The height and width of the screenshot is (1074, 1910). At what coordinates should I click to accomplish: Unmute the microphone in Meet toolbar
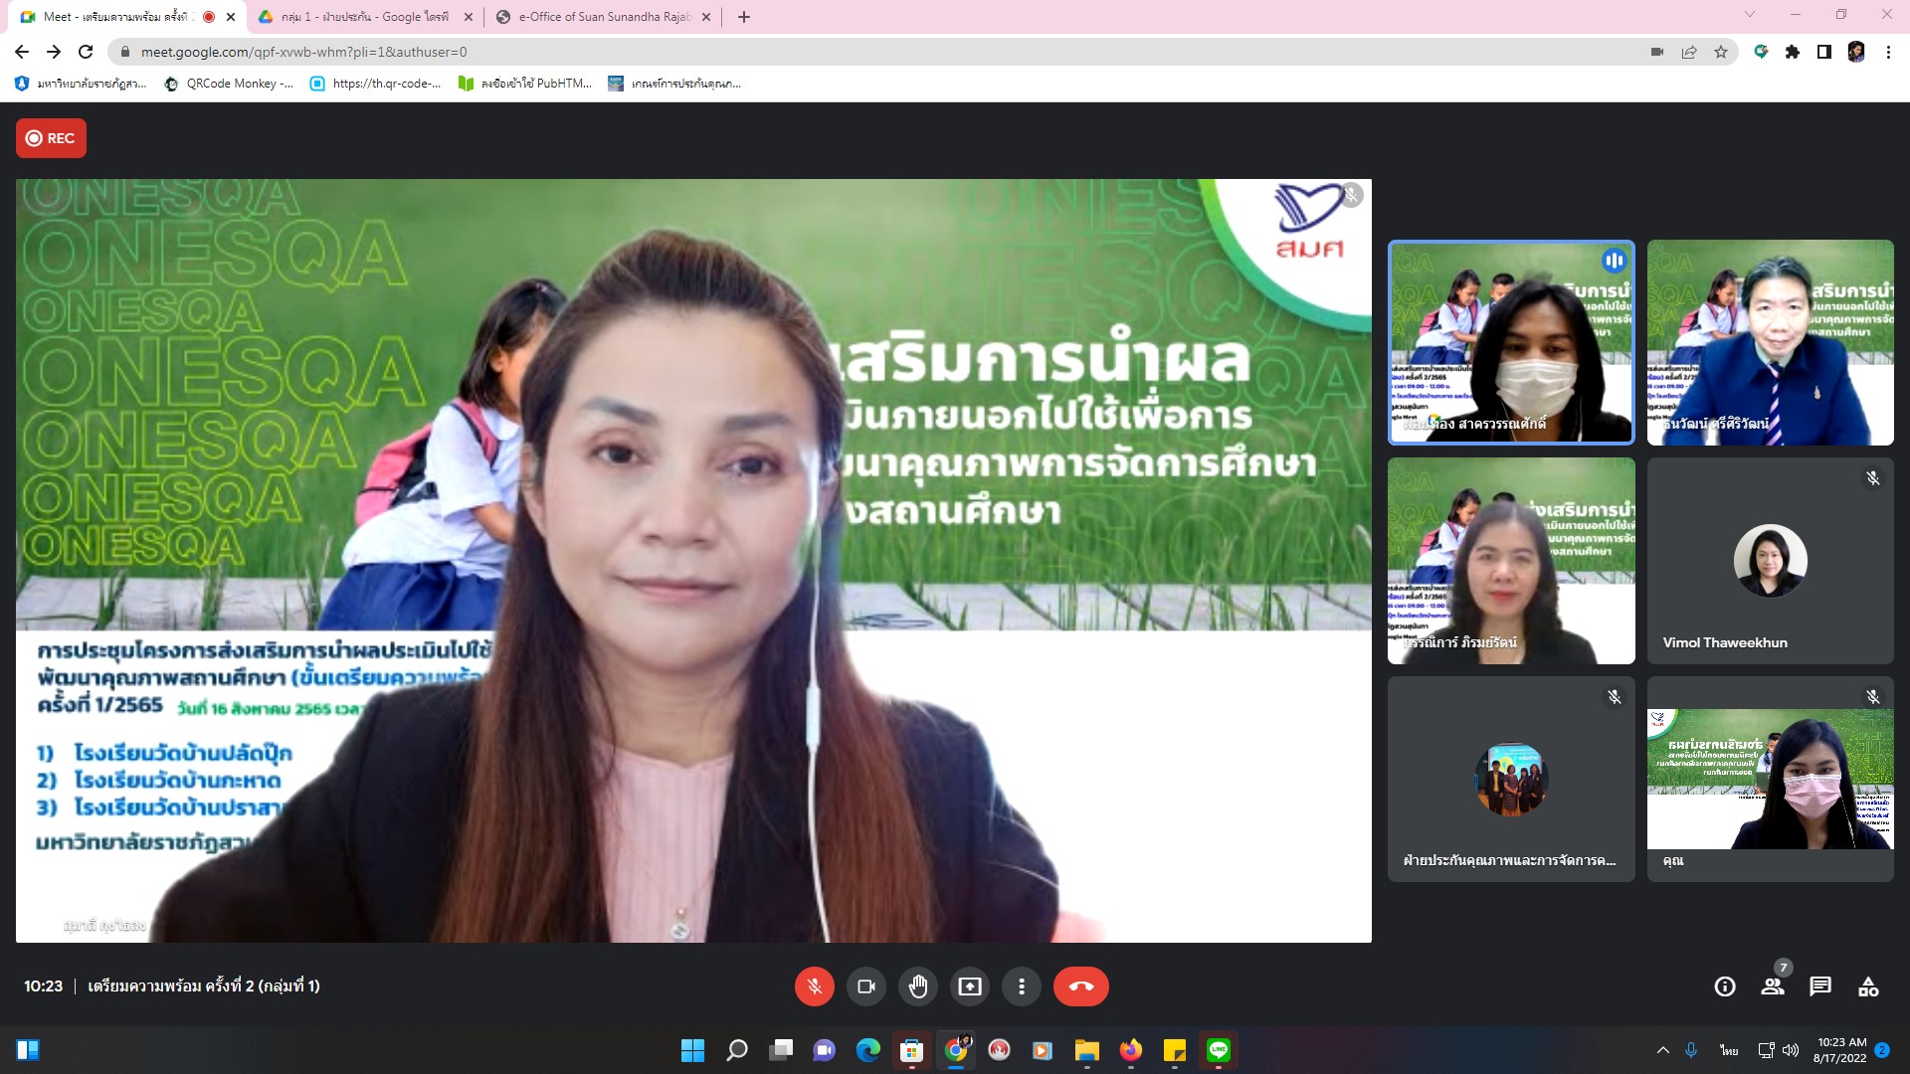click(x=814, y=986)
